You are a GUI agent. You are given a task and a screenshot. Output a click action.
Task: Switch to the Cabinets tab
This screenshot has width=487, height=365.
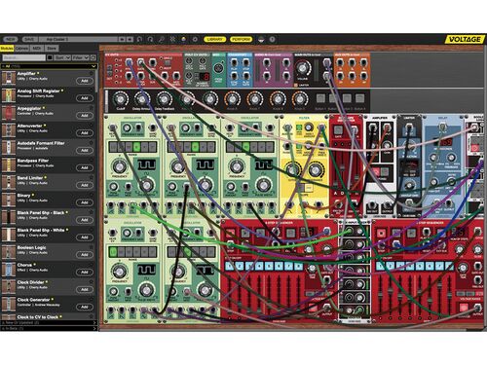(21, 48)
